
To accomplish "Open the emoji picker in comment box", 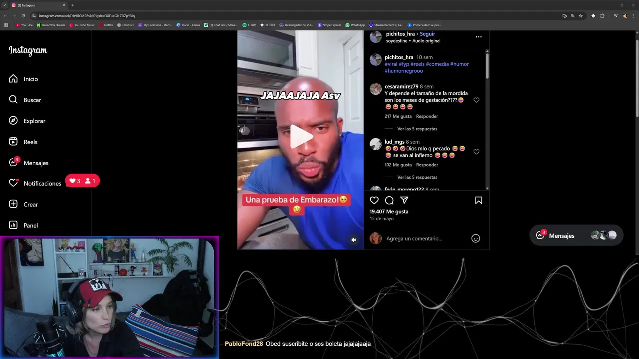I will coord(476,238).
